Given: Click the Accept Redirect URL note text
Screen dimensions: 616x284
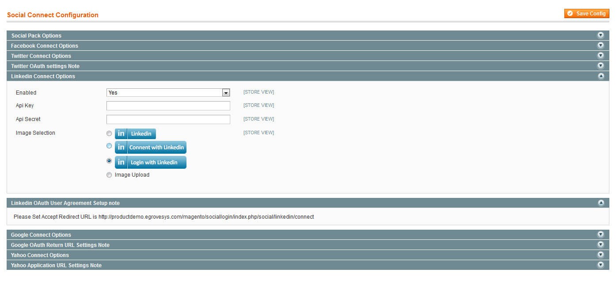Looking at the screenshot, I should coord(164,217).
